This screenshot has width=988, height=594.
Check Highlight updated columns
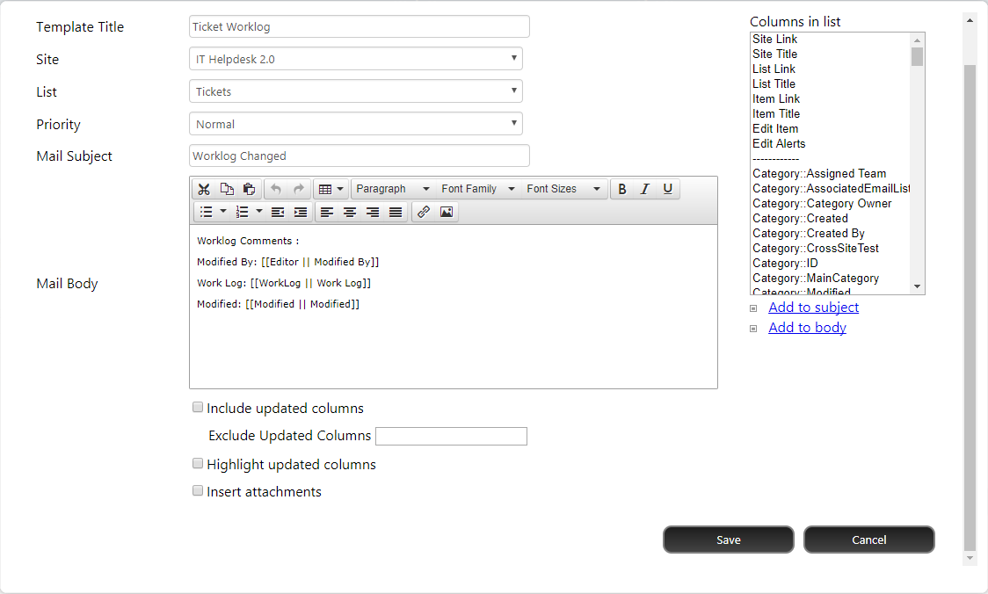(x=198, y=464)
